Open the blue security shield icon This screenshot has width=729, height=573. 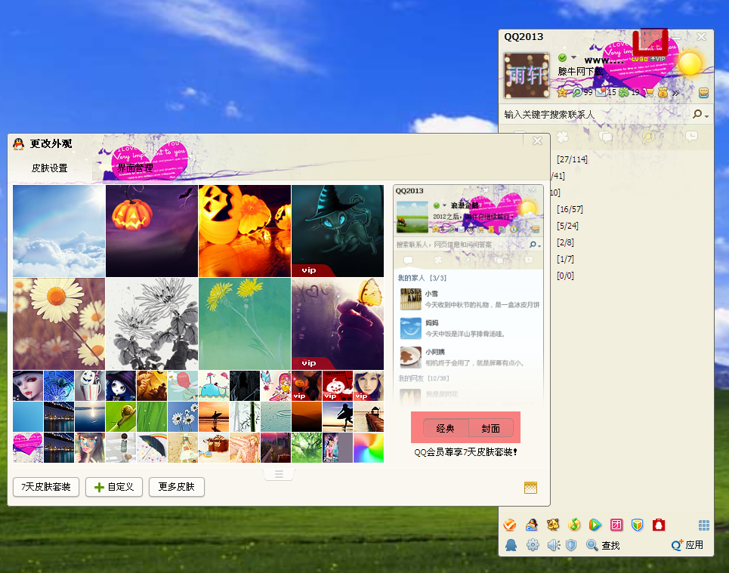[x=571, y=544]
